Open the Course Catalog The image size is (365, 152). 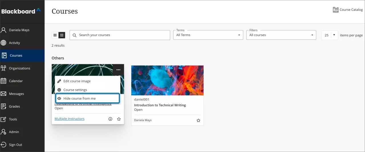[x=348, y=10]
